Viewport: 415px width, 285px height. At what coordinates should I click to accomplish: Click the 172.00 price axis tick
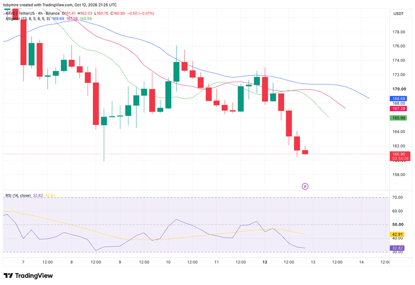point(399,74)
